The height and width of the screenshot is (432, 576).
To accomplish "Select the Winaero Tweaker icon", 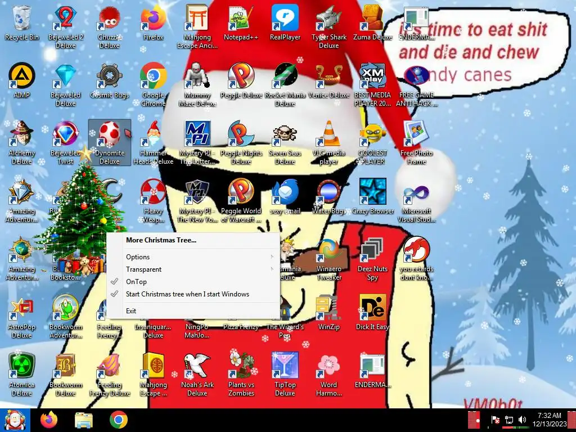I will pyautogui.click(x=328, y=259).
